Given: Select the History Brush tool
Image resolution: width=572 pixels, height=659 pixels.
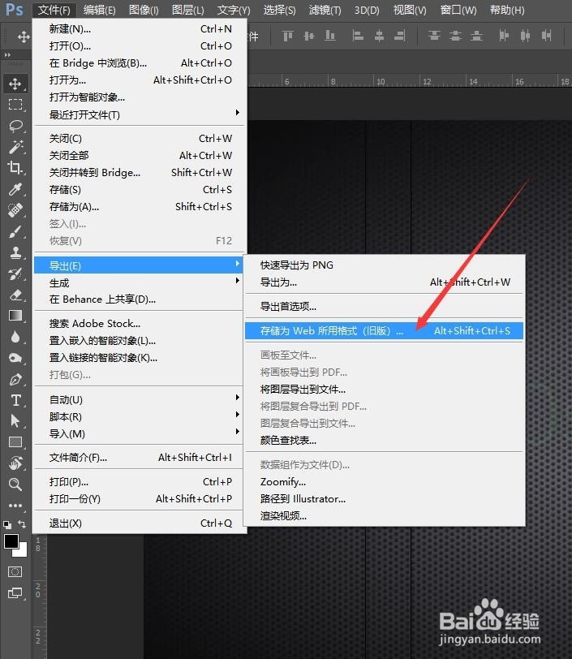Looking at the screenshot, I should pos(15,274).
